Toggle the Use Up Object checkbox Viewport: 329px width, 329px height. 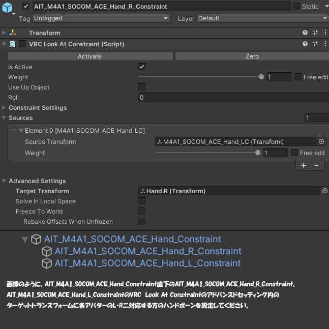pyautogui.click(x=142, y=87)
